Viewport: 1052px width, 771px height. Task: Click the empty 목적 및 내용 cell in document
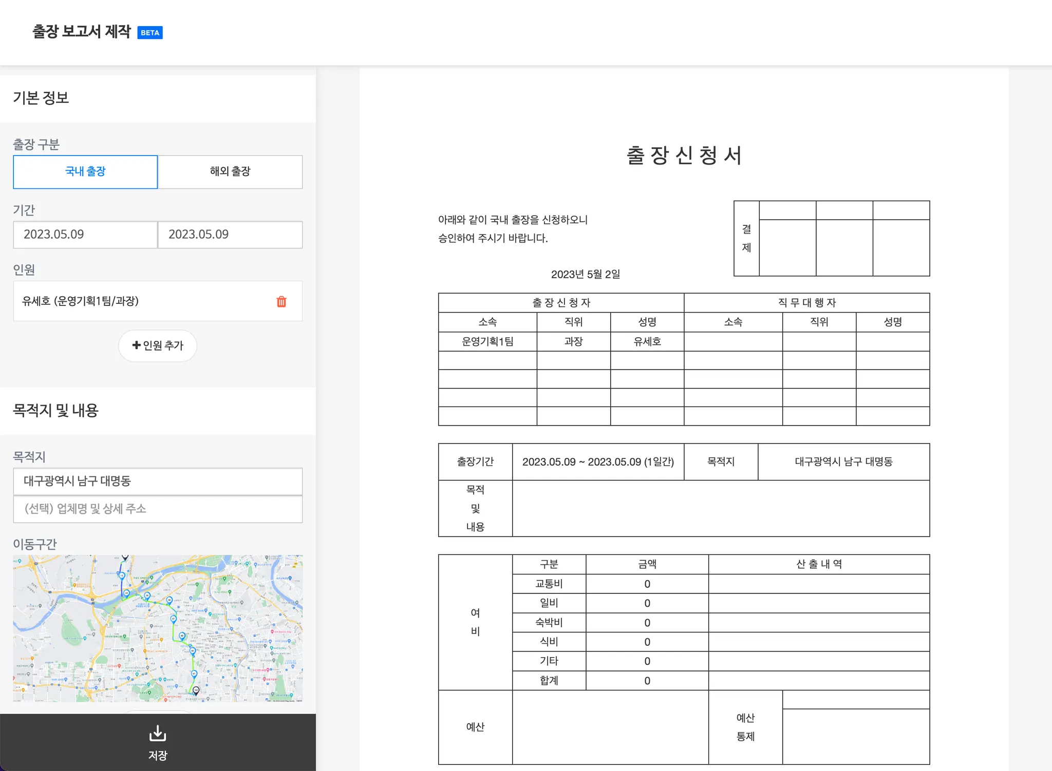tap(720, 508)
